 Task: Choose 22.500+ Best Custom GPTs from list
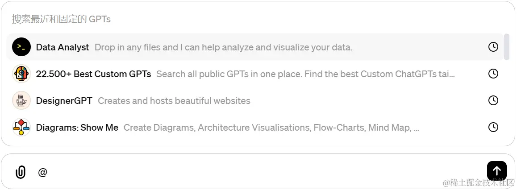(255, 74)
